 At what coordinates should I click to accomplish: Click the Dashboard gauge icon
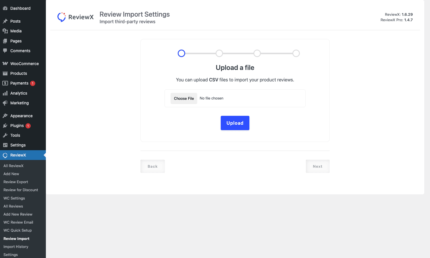5,8
